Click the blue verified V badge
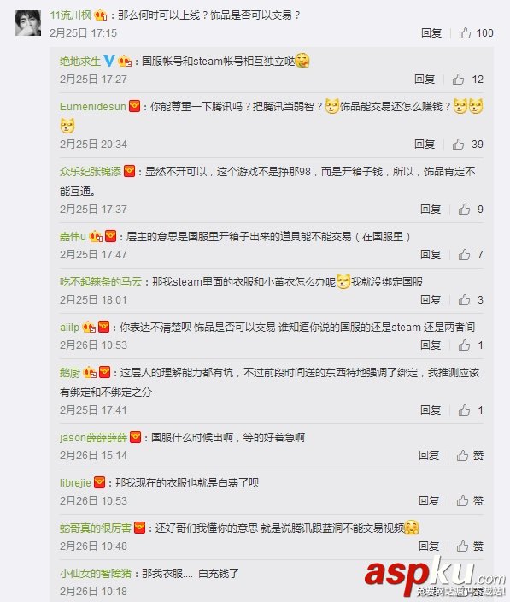The image size is (510, 602). click(x=109, y=61)
